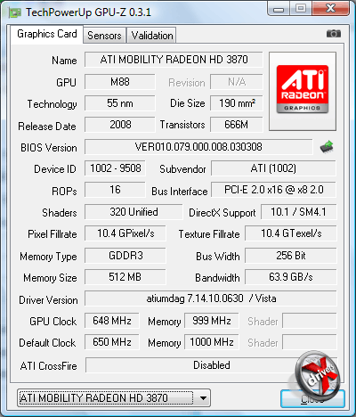Click the Memory Type field GDDR3
The image size is (356, 417).
125,256
